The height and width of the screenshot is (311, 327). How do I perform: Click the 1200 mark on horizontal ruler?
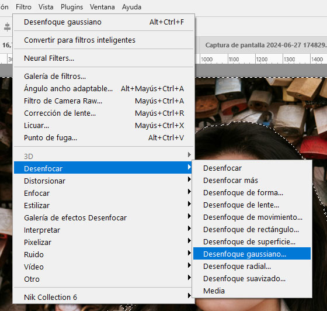[x=262, y=60]
